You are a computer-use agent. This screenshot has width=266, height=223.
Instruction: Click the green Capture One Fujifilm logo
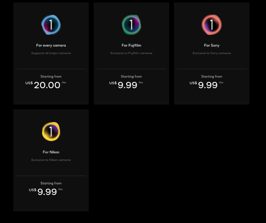pyautogui.click(x=132, y=25)
